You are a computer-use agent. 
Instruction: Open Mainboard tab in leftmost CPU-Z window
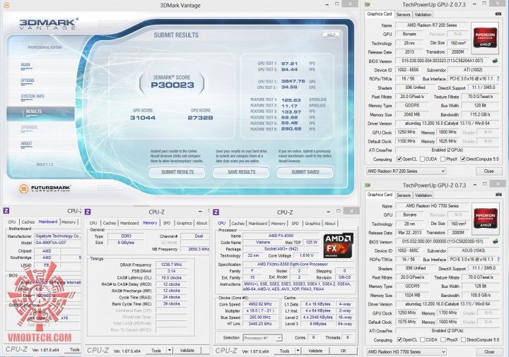(x=48, y=222)
